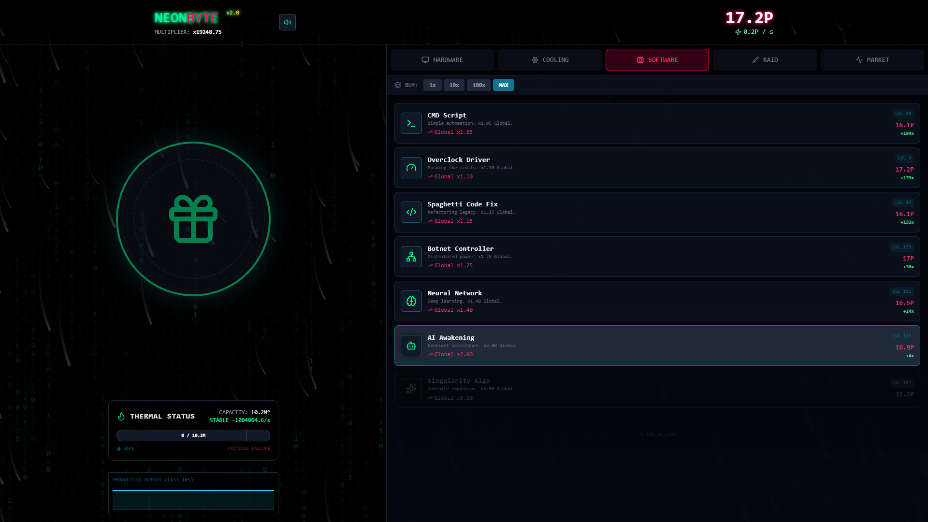Click the thermal status heat bar

point(193,435)
